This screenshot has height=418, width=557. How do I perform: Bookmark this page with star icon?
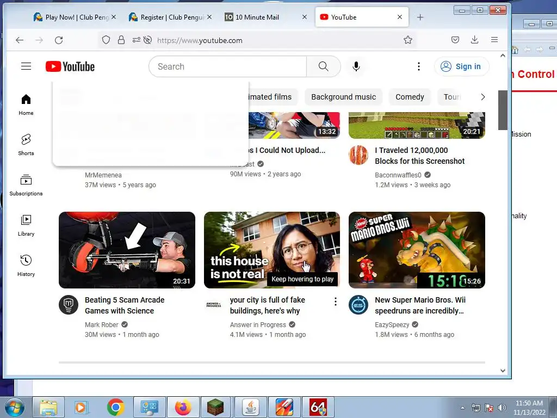click(408, 40)
